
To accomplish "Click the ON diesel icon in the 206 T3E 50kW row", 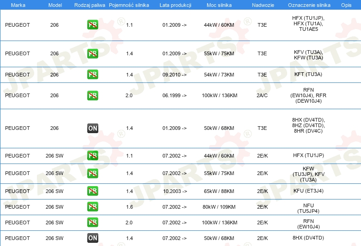I will coord(93,128).
